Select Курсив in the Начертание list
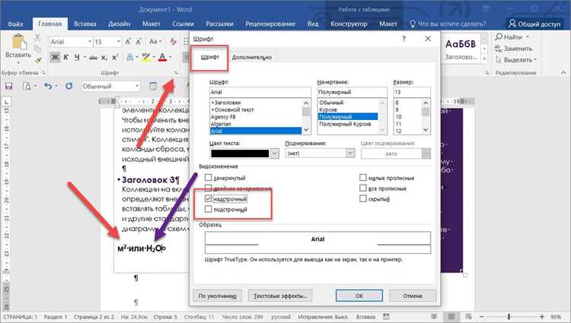The height and width of the screenshot is (323, 571). (328, 109)
